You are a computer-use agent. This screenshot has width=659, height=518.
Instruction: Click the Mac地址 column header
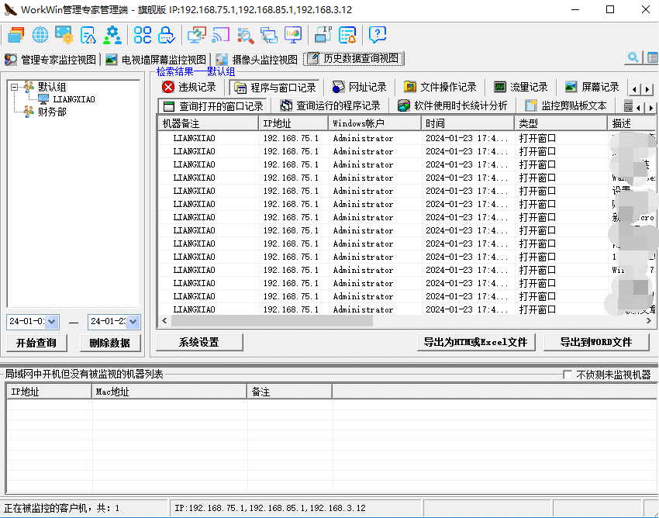(169, 392)
